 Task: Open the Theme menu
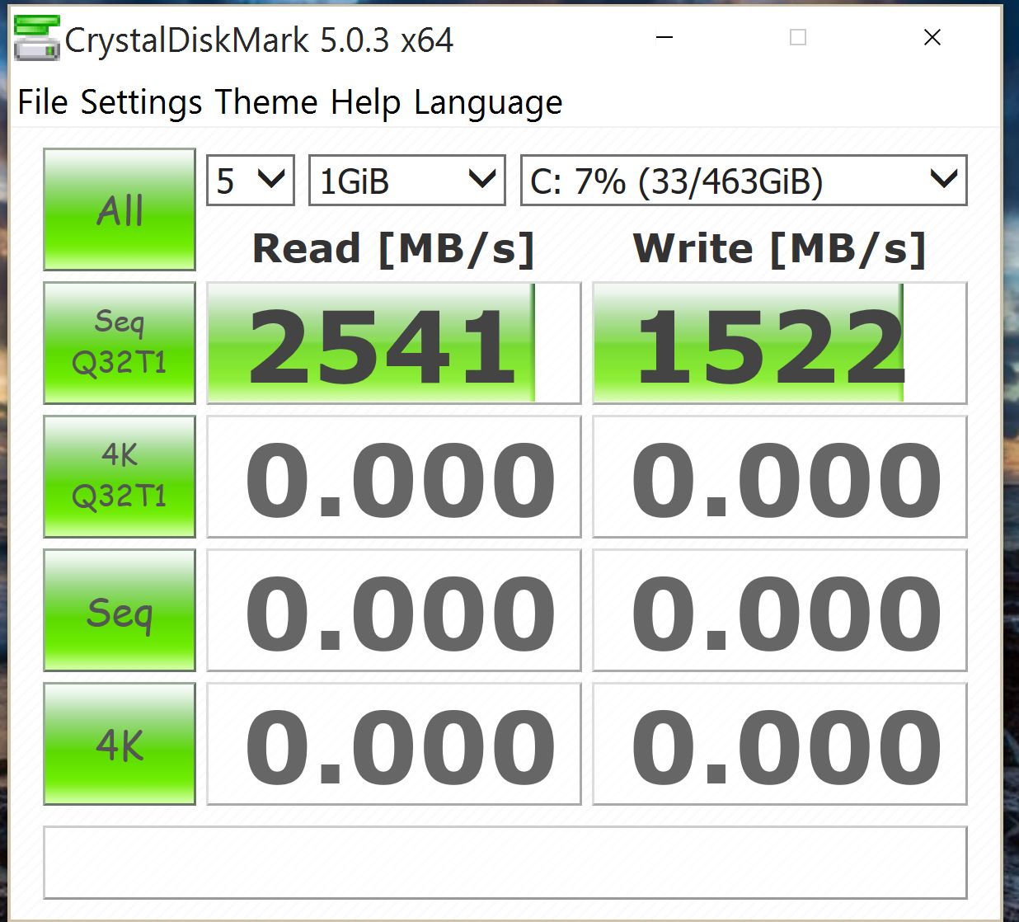click(266, 102)
